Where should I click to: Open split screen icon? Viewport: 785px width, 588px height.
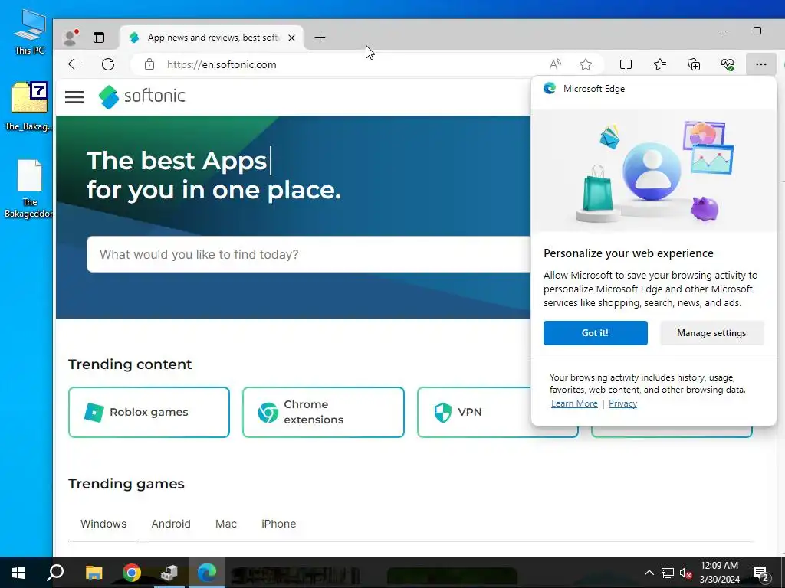pos(626,64)
